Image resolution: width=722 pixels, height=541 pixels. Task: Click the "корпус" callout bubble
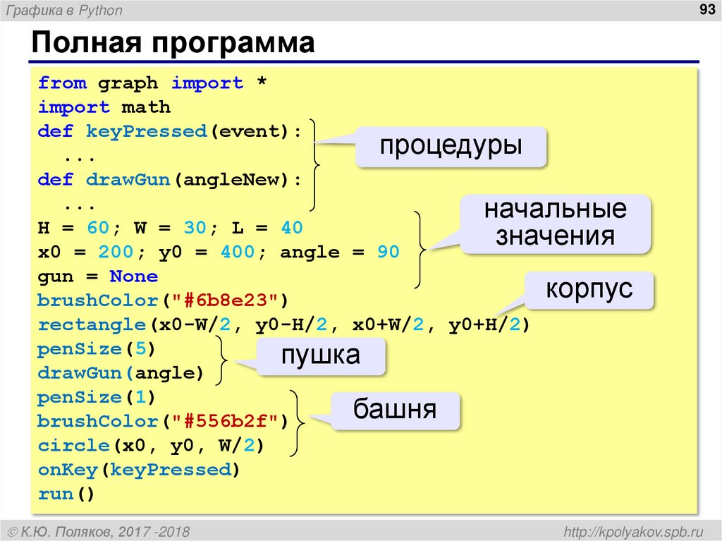pyautogui.click(x=589, y=289)
